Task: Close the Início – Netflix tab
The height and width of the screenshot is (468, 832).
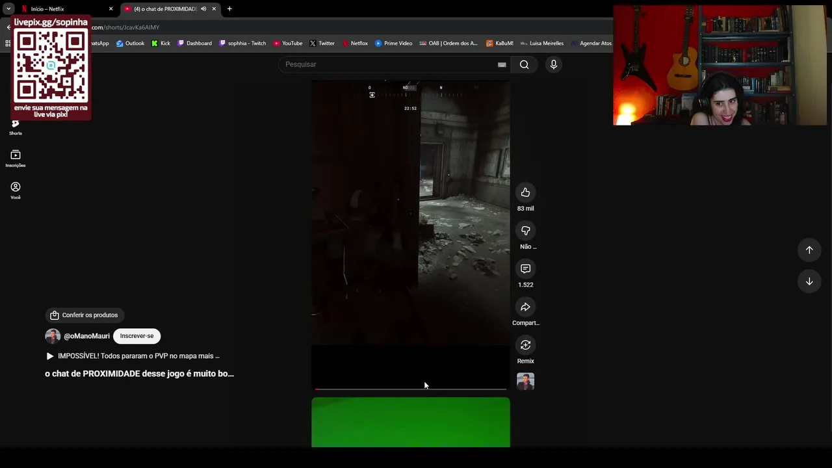Action: click(x=110, y=9)
